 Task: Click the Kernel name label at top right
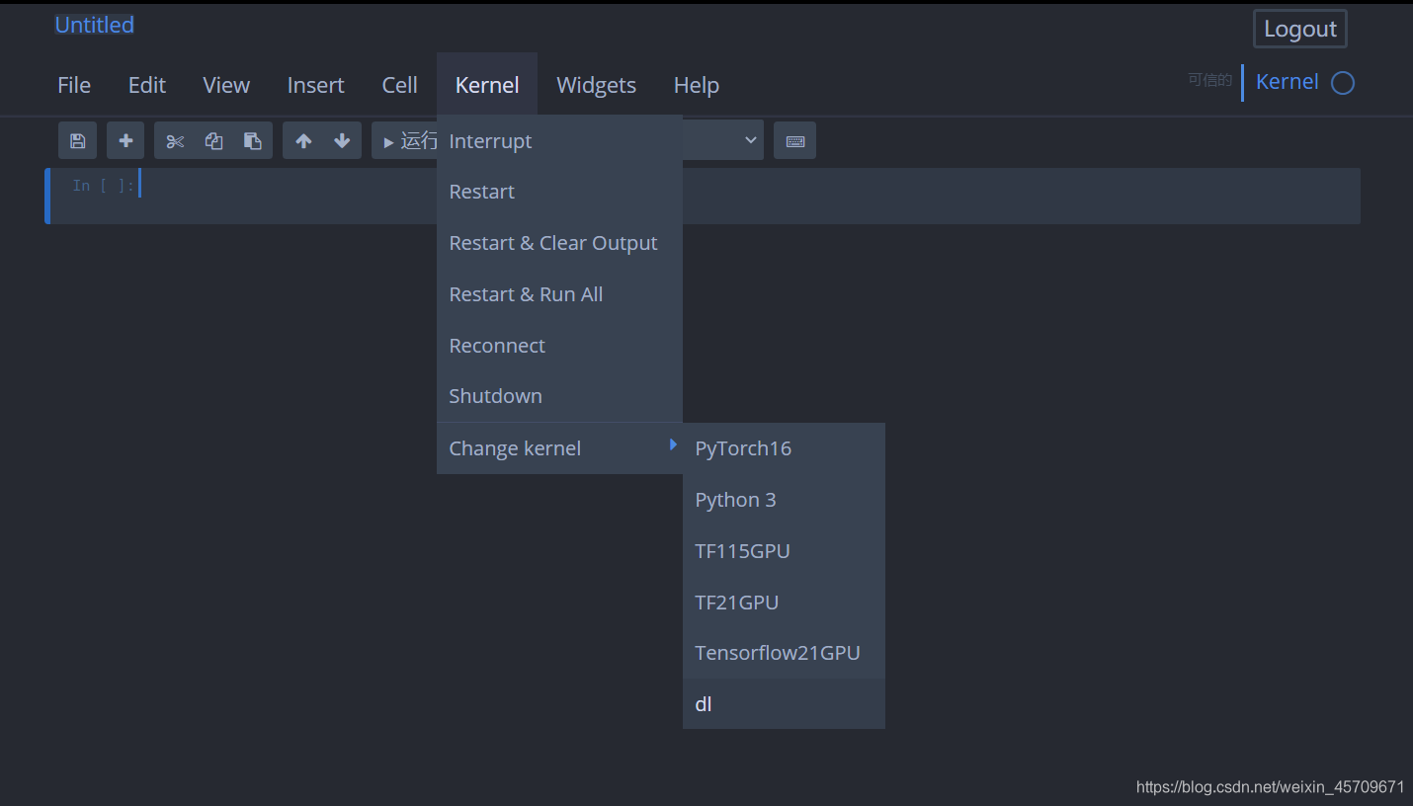(x=1287, y=82)
